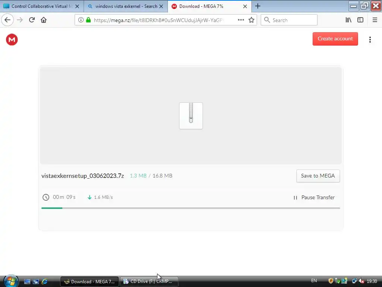The width and height of the screenshot is (382, 287).
Task: Click the 7z archive file thumbnail icon
Action: pos(191,116)
